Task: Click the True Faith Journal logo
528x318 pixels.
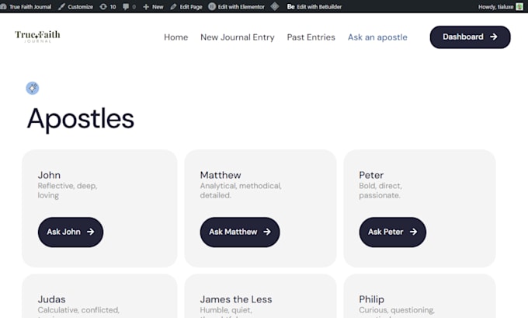Action: point(37,37)
